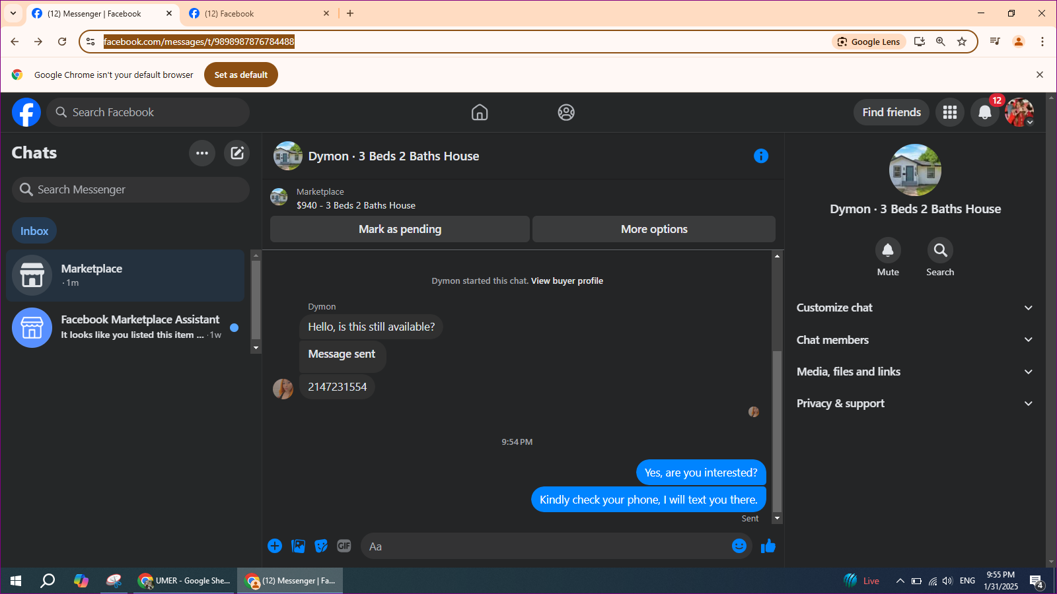Expand Customize chat section

click(x=915, y=308)
